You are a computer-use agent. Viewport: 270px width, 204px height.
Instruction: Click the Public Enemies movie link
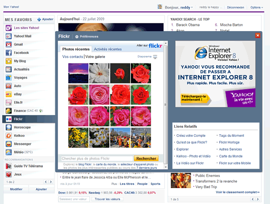pyautogui.click(x=208, y=175)
